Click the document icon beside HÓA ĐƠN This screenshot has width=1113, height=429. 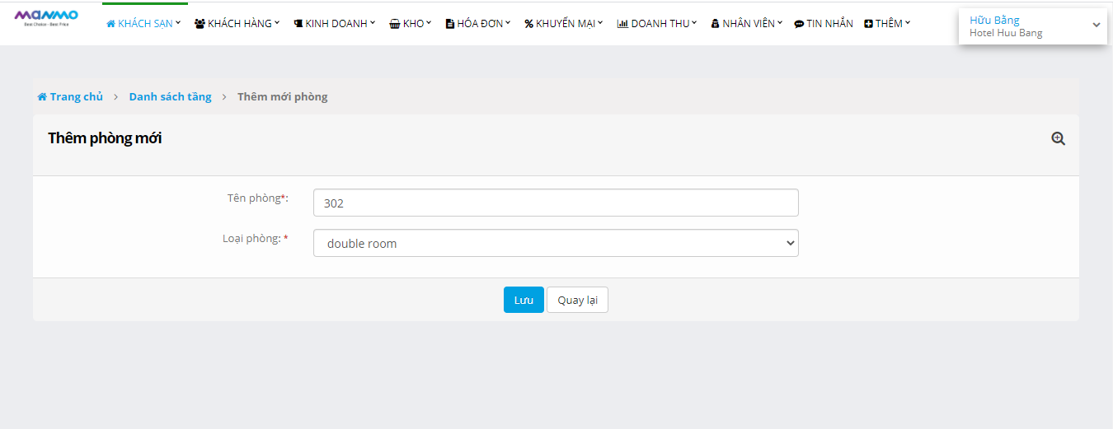[449, 24]
